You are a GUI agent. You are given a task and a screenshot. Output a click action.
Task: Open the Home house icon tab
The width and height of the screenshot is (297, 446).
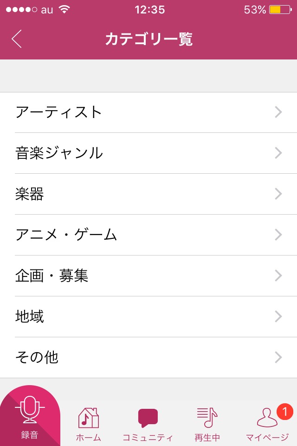pos(88,417)
